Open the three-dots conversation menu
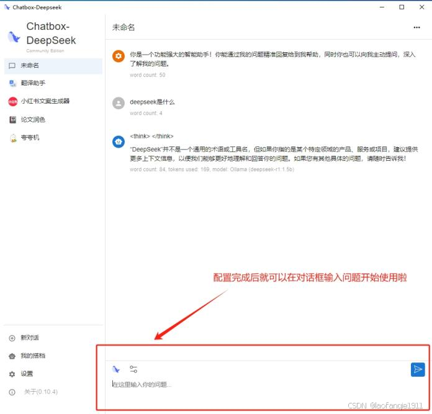 point(416,27)
